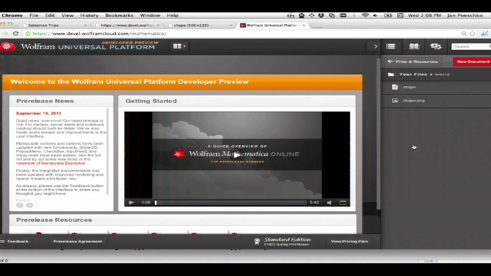This screenshot has width=491, height=276.
Task: Open the layout view dropdown
Action: (179, 46)
